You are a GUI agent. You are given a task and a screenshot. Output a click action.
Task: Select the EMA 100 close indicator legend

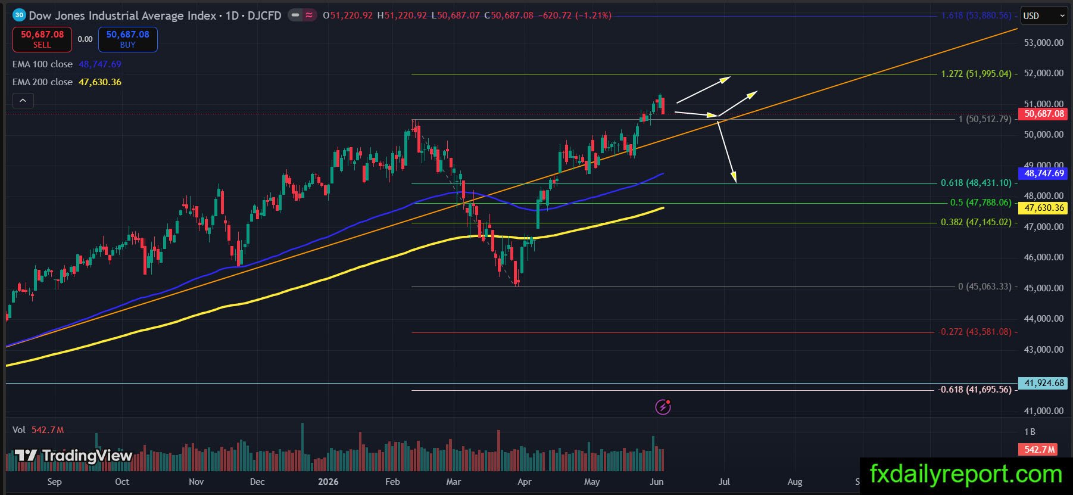click(x=42, y=64)
